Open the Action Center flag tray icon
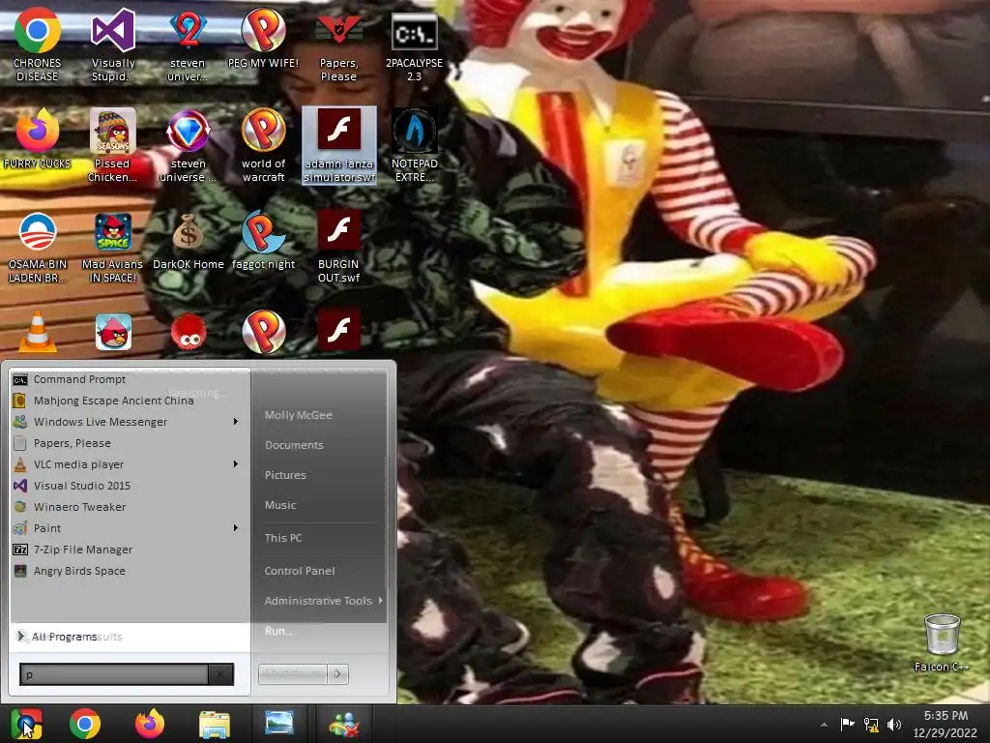The height and width of the screenshot is (743, 990). click(x=847, y=725)
